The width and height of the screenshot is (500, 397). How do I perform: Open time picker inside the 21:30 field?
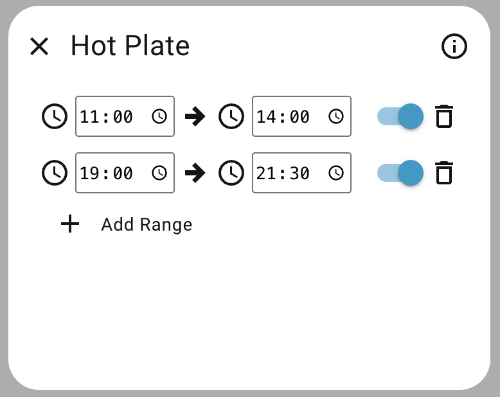click(336, 173)
